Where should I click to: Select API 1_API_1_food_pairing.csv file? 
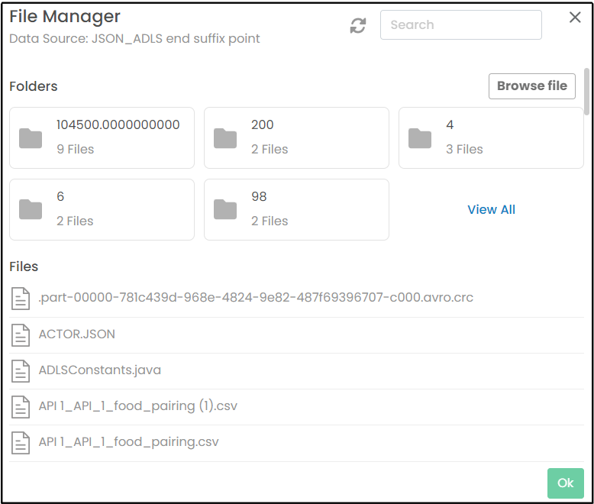coord(128,442)
